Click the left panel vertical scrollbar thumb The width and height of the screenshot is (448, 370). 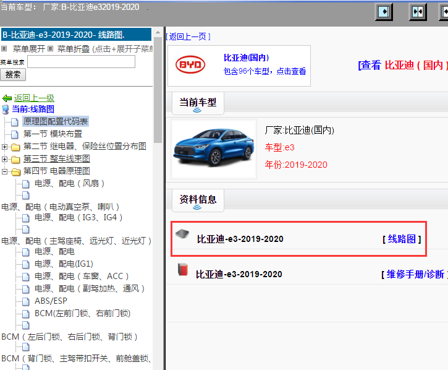[x=158, y=90]
